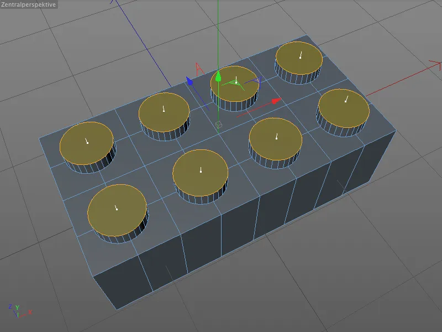Click the red X-axis arrowhead handle
This screenshot has width=442, height=332.
click(276, 101)
